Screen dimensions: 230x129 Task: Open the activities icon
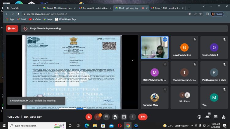coord(224,117)
